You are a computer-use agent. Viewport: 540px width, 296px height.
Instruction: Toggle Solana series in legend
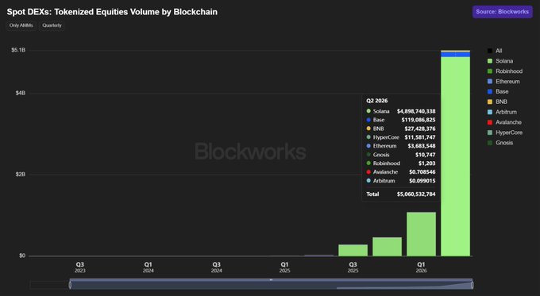tap(500, 61)
